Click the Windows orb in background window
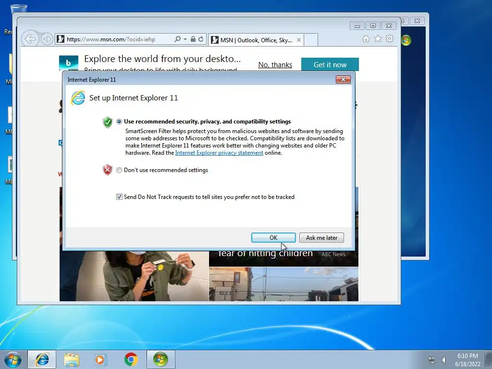This screenshot has width=492, height=369. [406, 40]
